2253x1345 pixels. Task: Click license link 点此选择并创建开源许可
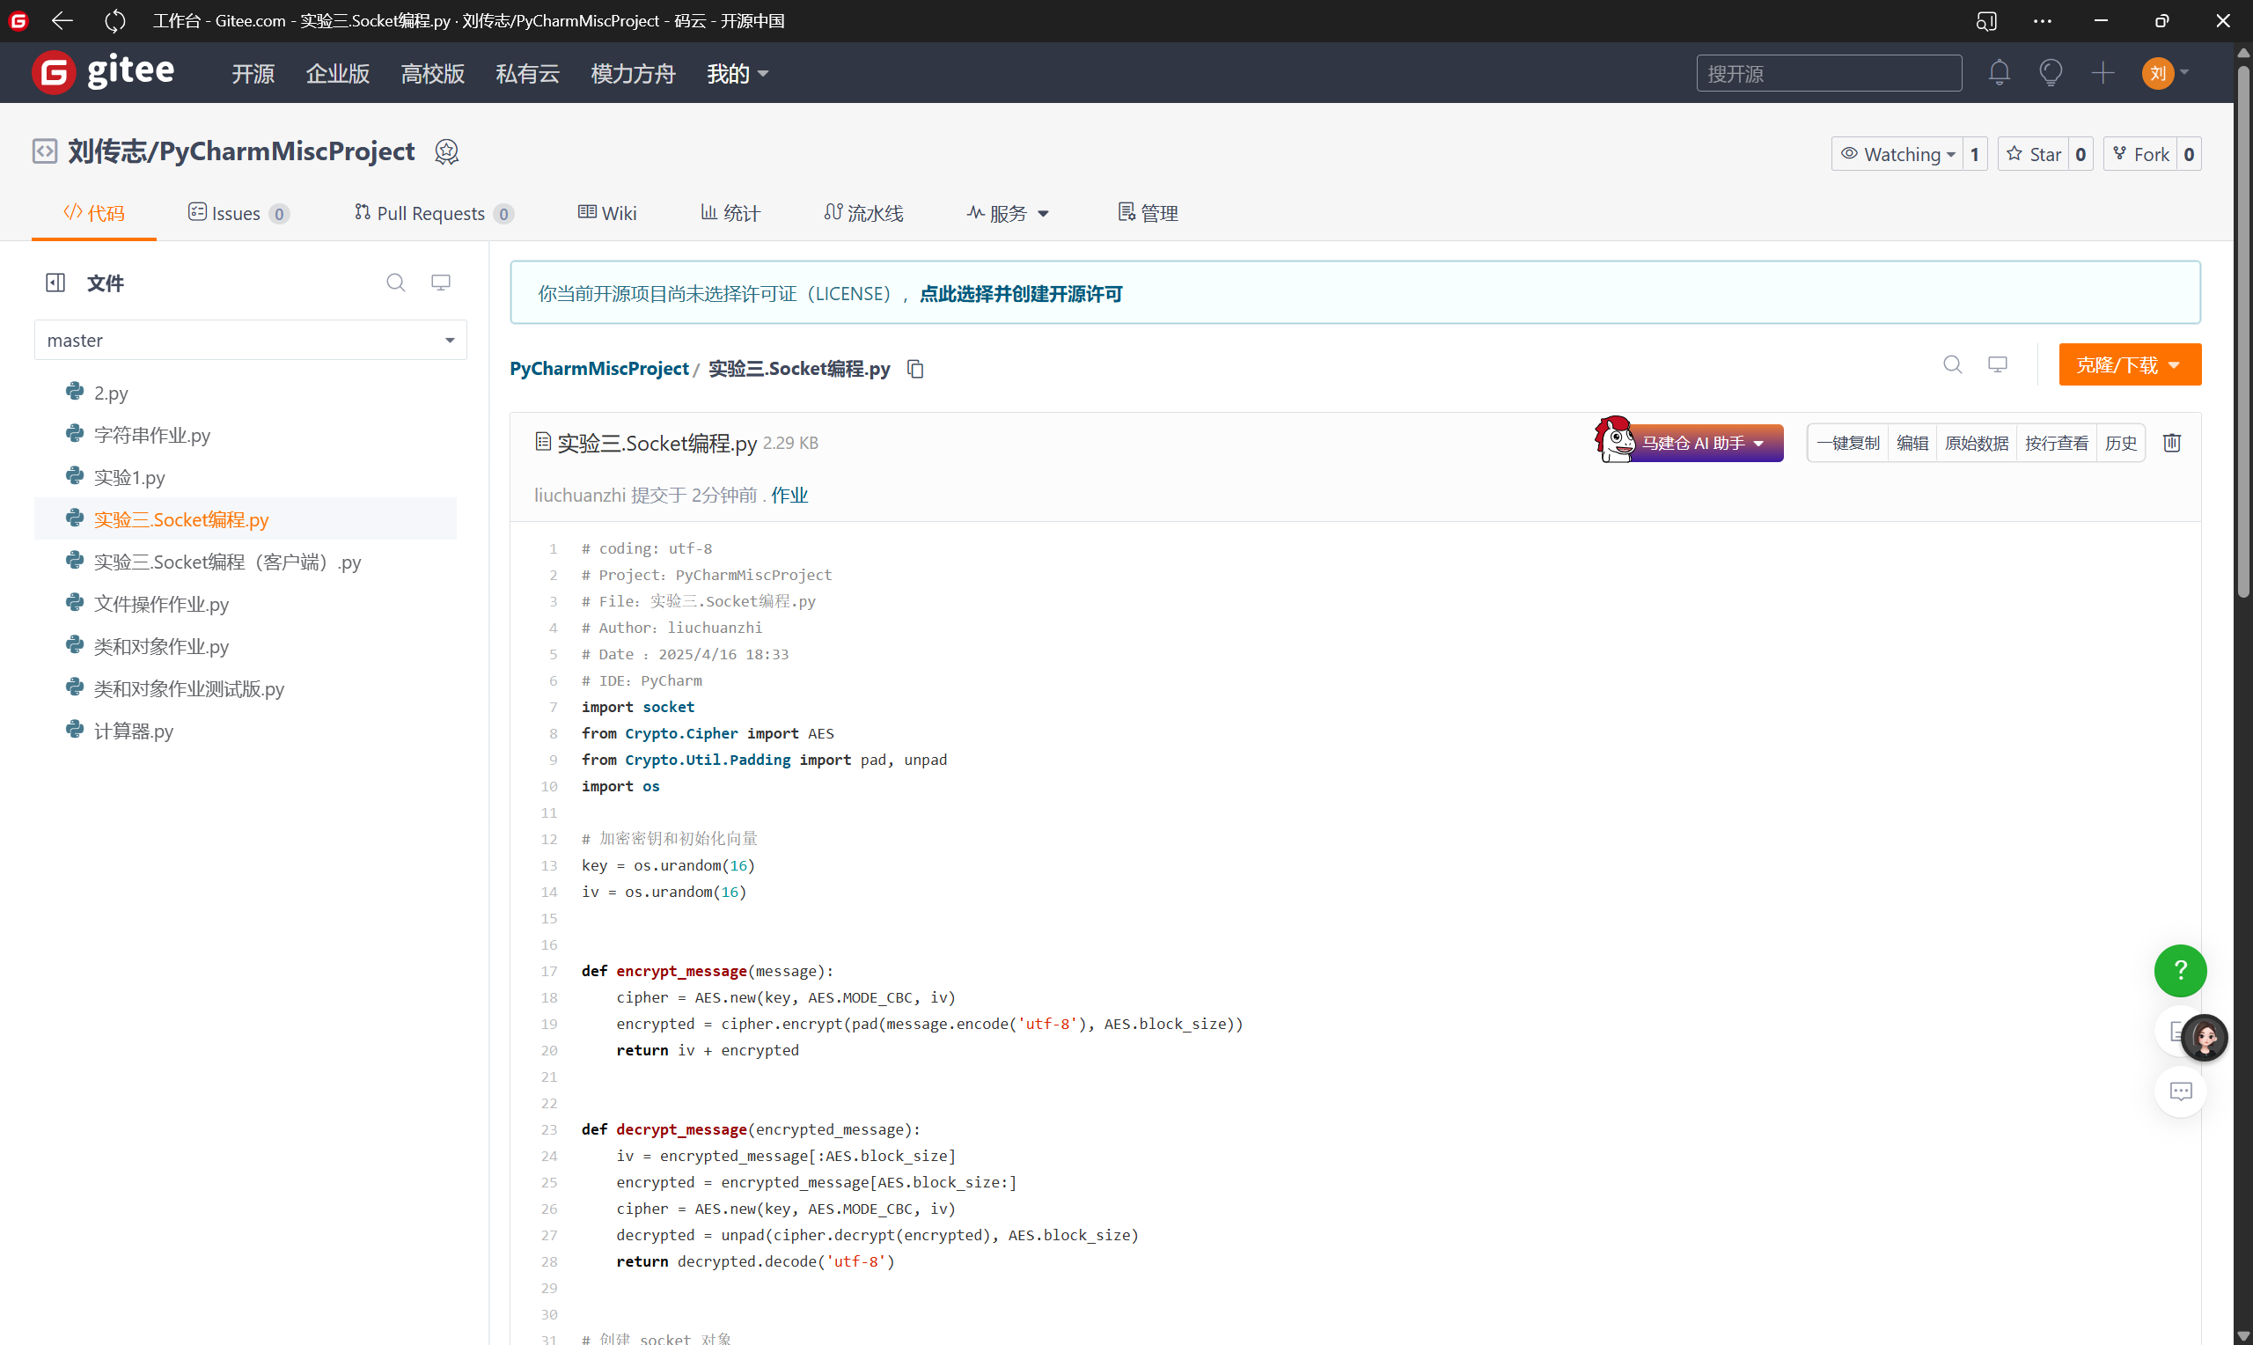1020,294
